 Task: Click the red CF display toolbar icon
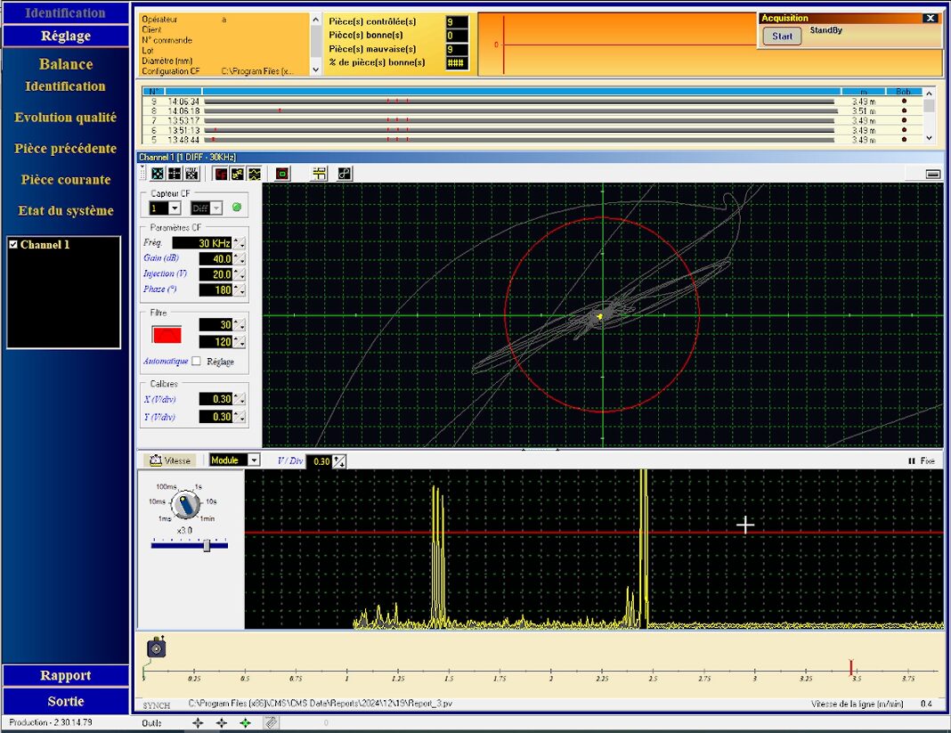click(220, 174)
